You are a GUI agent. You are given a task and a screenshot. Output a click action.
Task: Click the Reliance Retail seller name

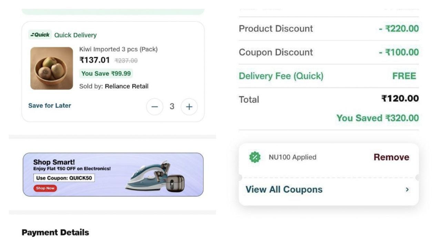tap(126, 86)
